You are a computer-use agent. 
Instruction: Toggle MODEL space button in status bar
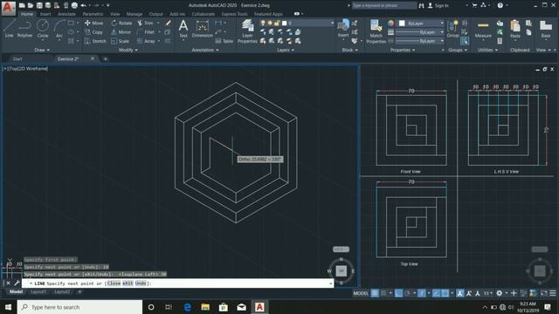point(361,293)
